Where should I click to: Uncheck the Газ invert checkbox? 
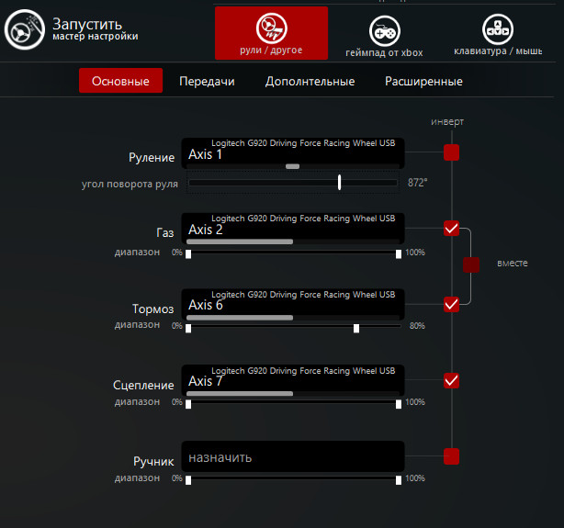(x=451, y=228)
